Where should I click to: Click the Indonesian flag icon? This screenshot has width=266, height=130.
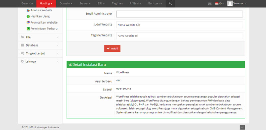click(x=217, y=3)
